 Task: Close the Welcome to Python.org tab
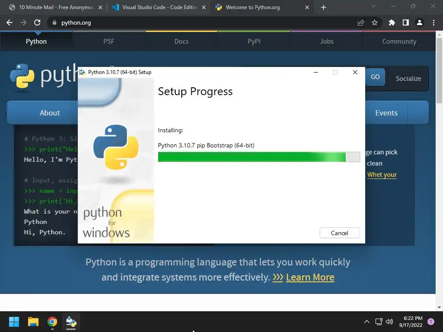(x=307, y=7)
